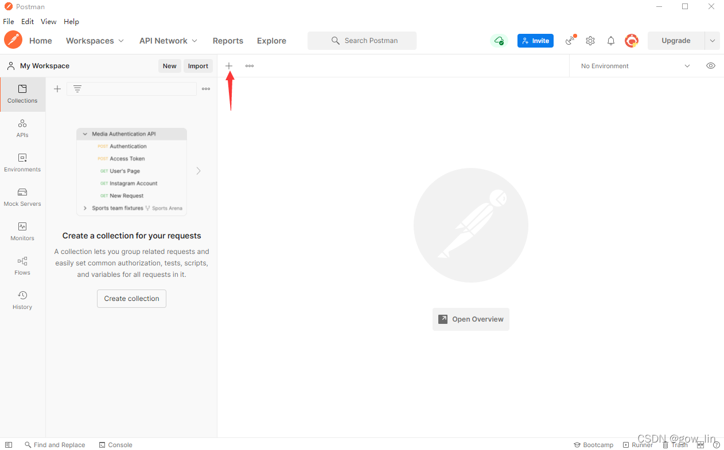724x450 pixels.
Task: Open the Runner
Action: [x=637, y=445]
